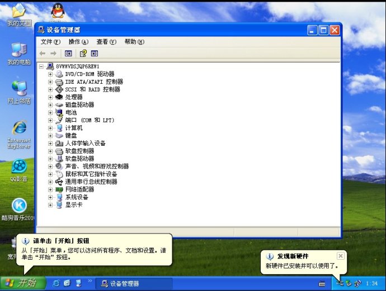The height and width of the screenshot is (291, 386).
Task: Select the 电池 battery icon
Action: tap(59, 112)
